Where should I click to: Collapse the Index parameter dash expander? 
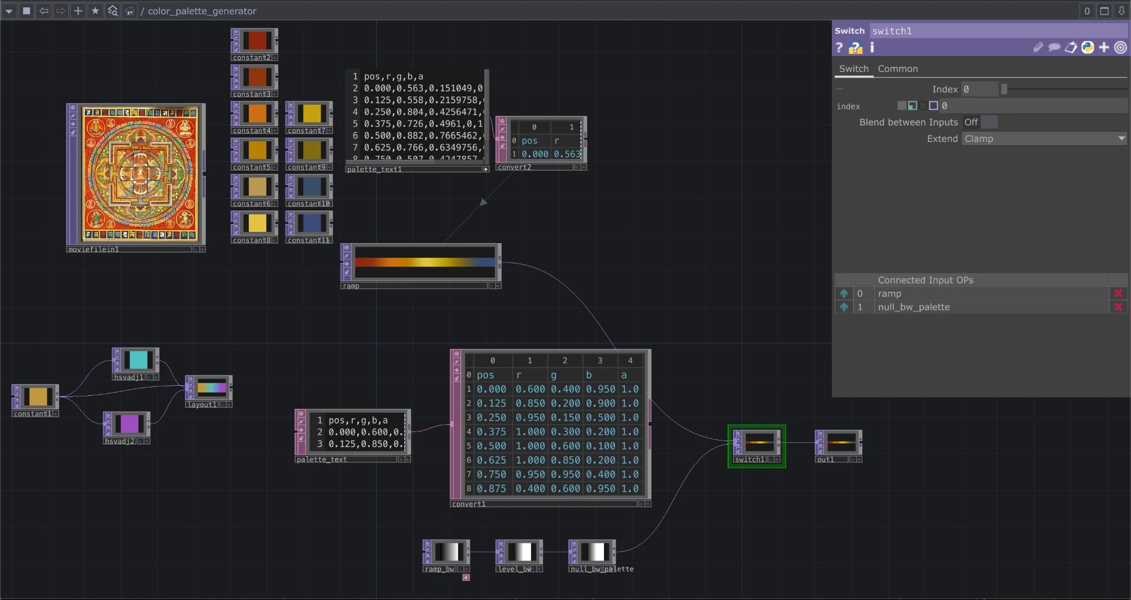840,89
